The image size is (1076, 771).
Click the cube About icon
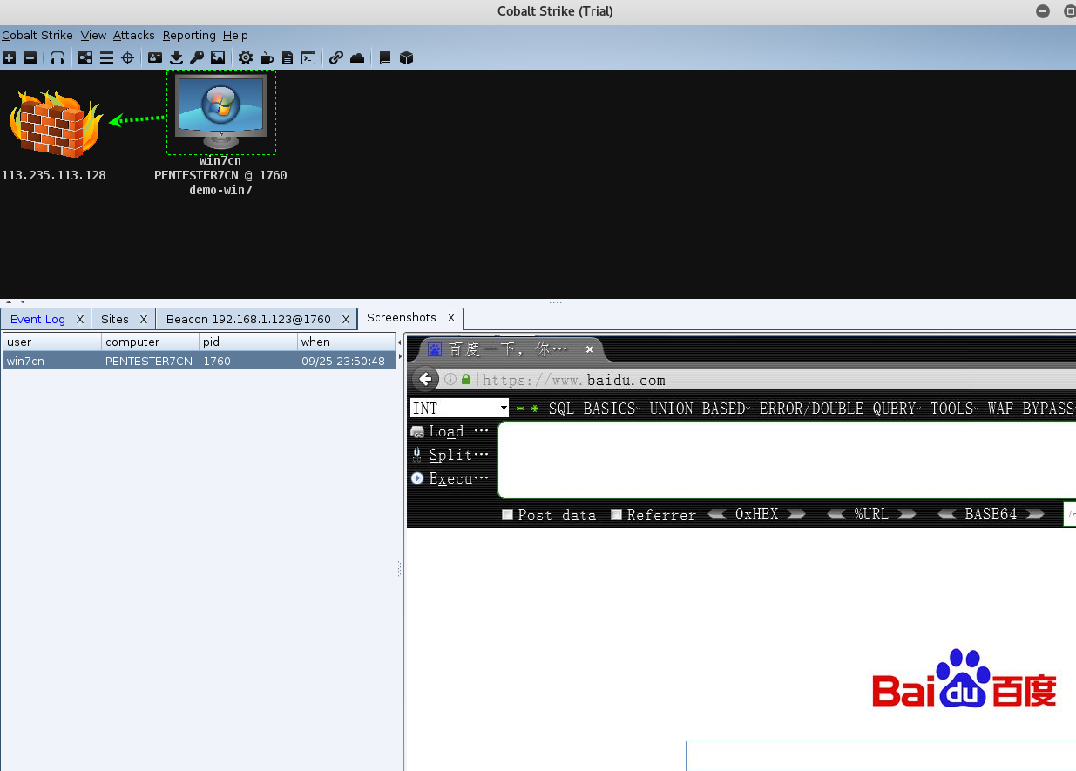406,58
